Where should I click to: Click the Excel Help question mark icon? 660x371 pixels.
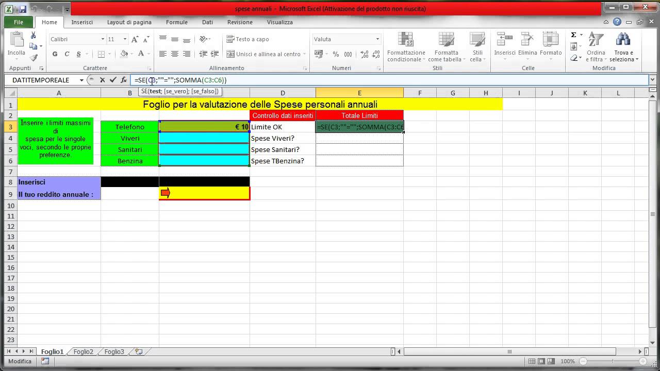point(617,22)
